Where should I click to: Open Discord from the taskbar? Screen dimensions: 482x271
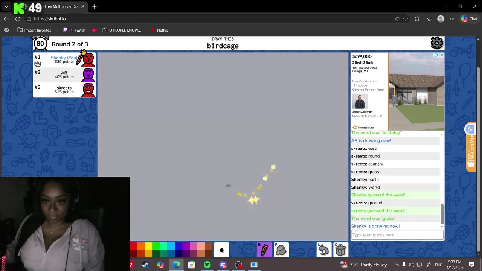click(x=223, y=265)
